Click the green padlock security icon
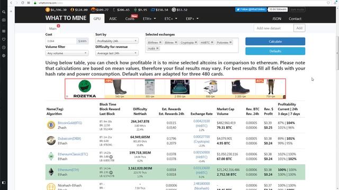 pyautogui.click(x=35, y=3)
